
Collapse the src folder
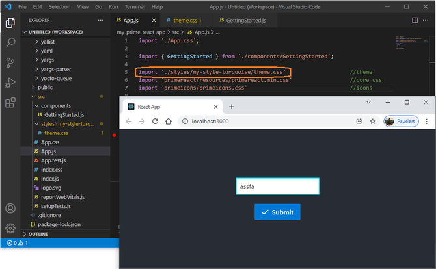click(42, 96)
